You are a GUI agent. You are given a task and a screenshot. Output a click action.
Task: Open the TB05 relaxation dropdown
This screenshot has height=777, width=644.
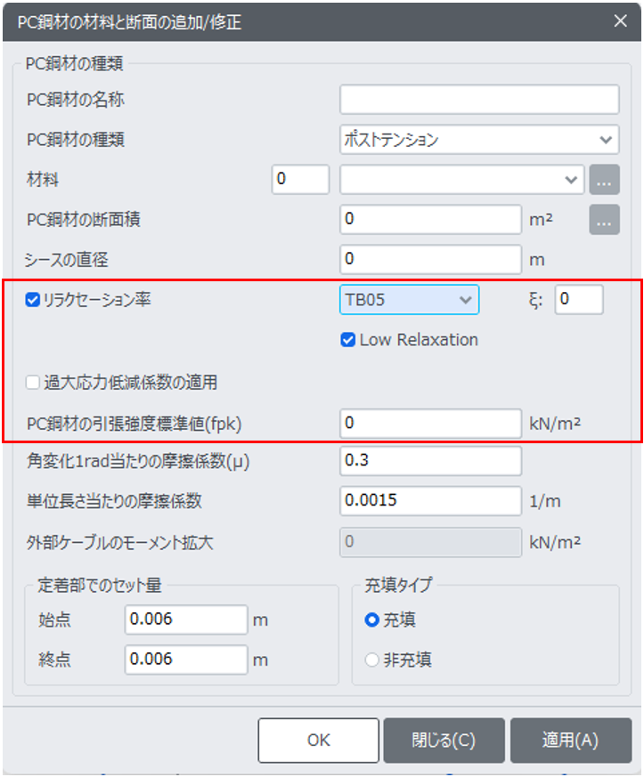point(409,299)
